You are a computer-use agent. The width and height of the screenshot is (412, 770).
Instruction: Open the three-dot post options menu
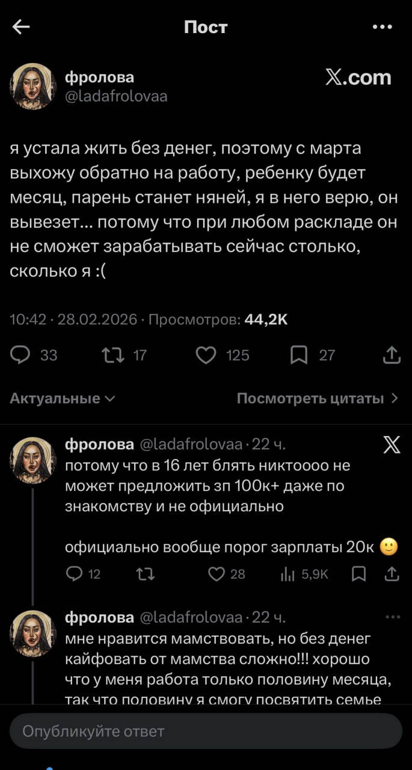[382, 27]
